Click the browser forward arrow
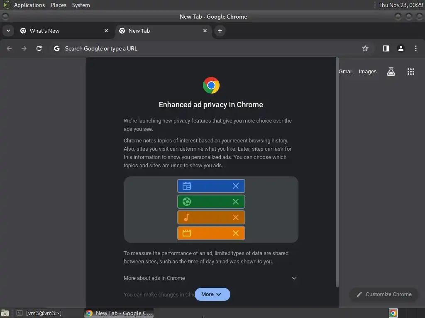 tap(24, 48)
